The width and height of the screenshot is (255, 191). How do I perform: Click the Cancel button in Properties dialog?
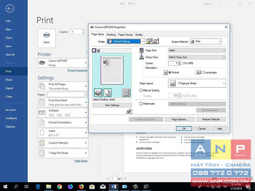coord(202,129)
